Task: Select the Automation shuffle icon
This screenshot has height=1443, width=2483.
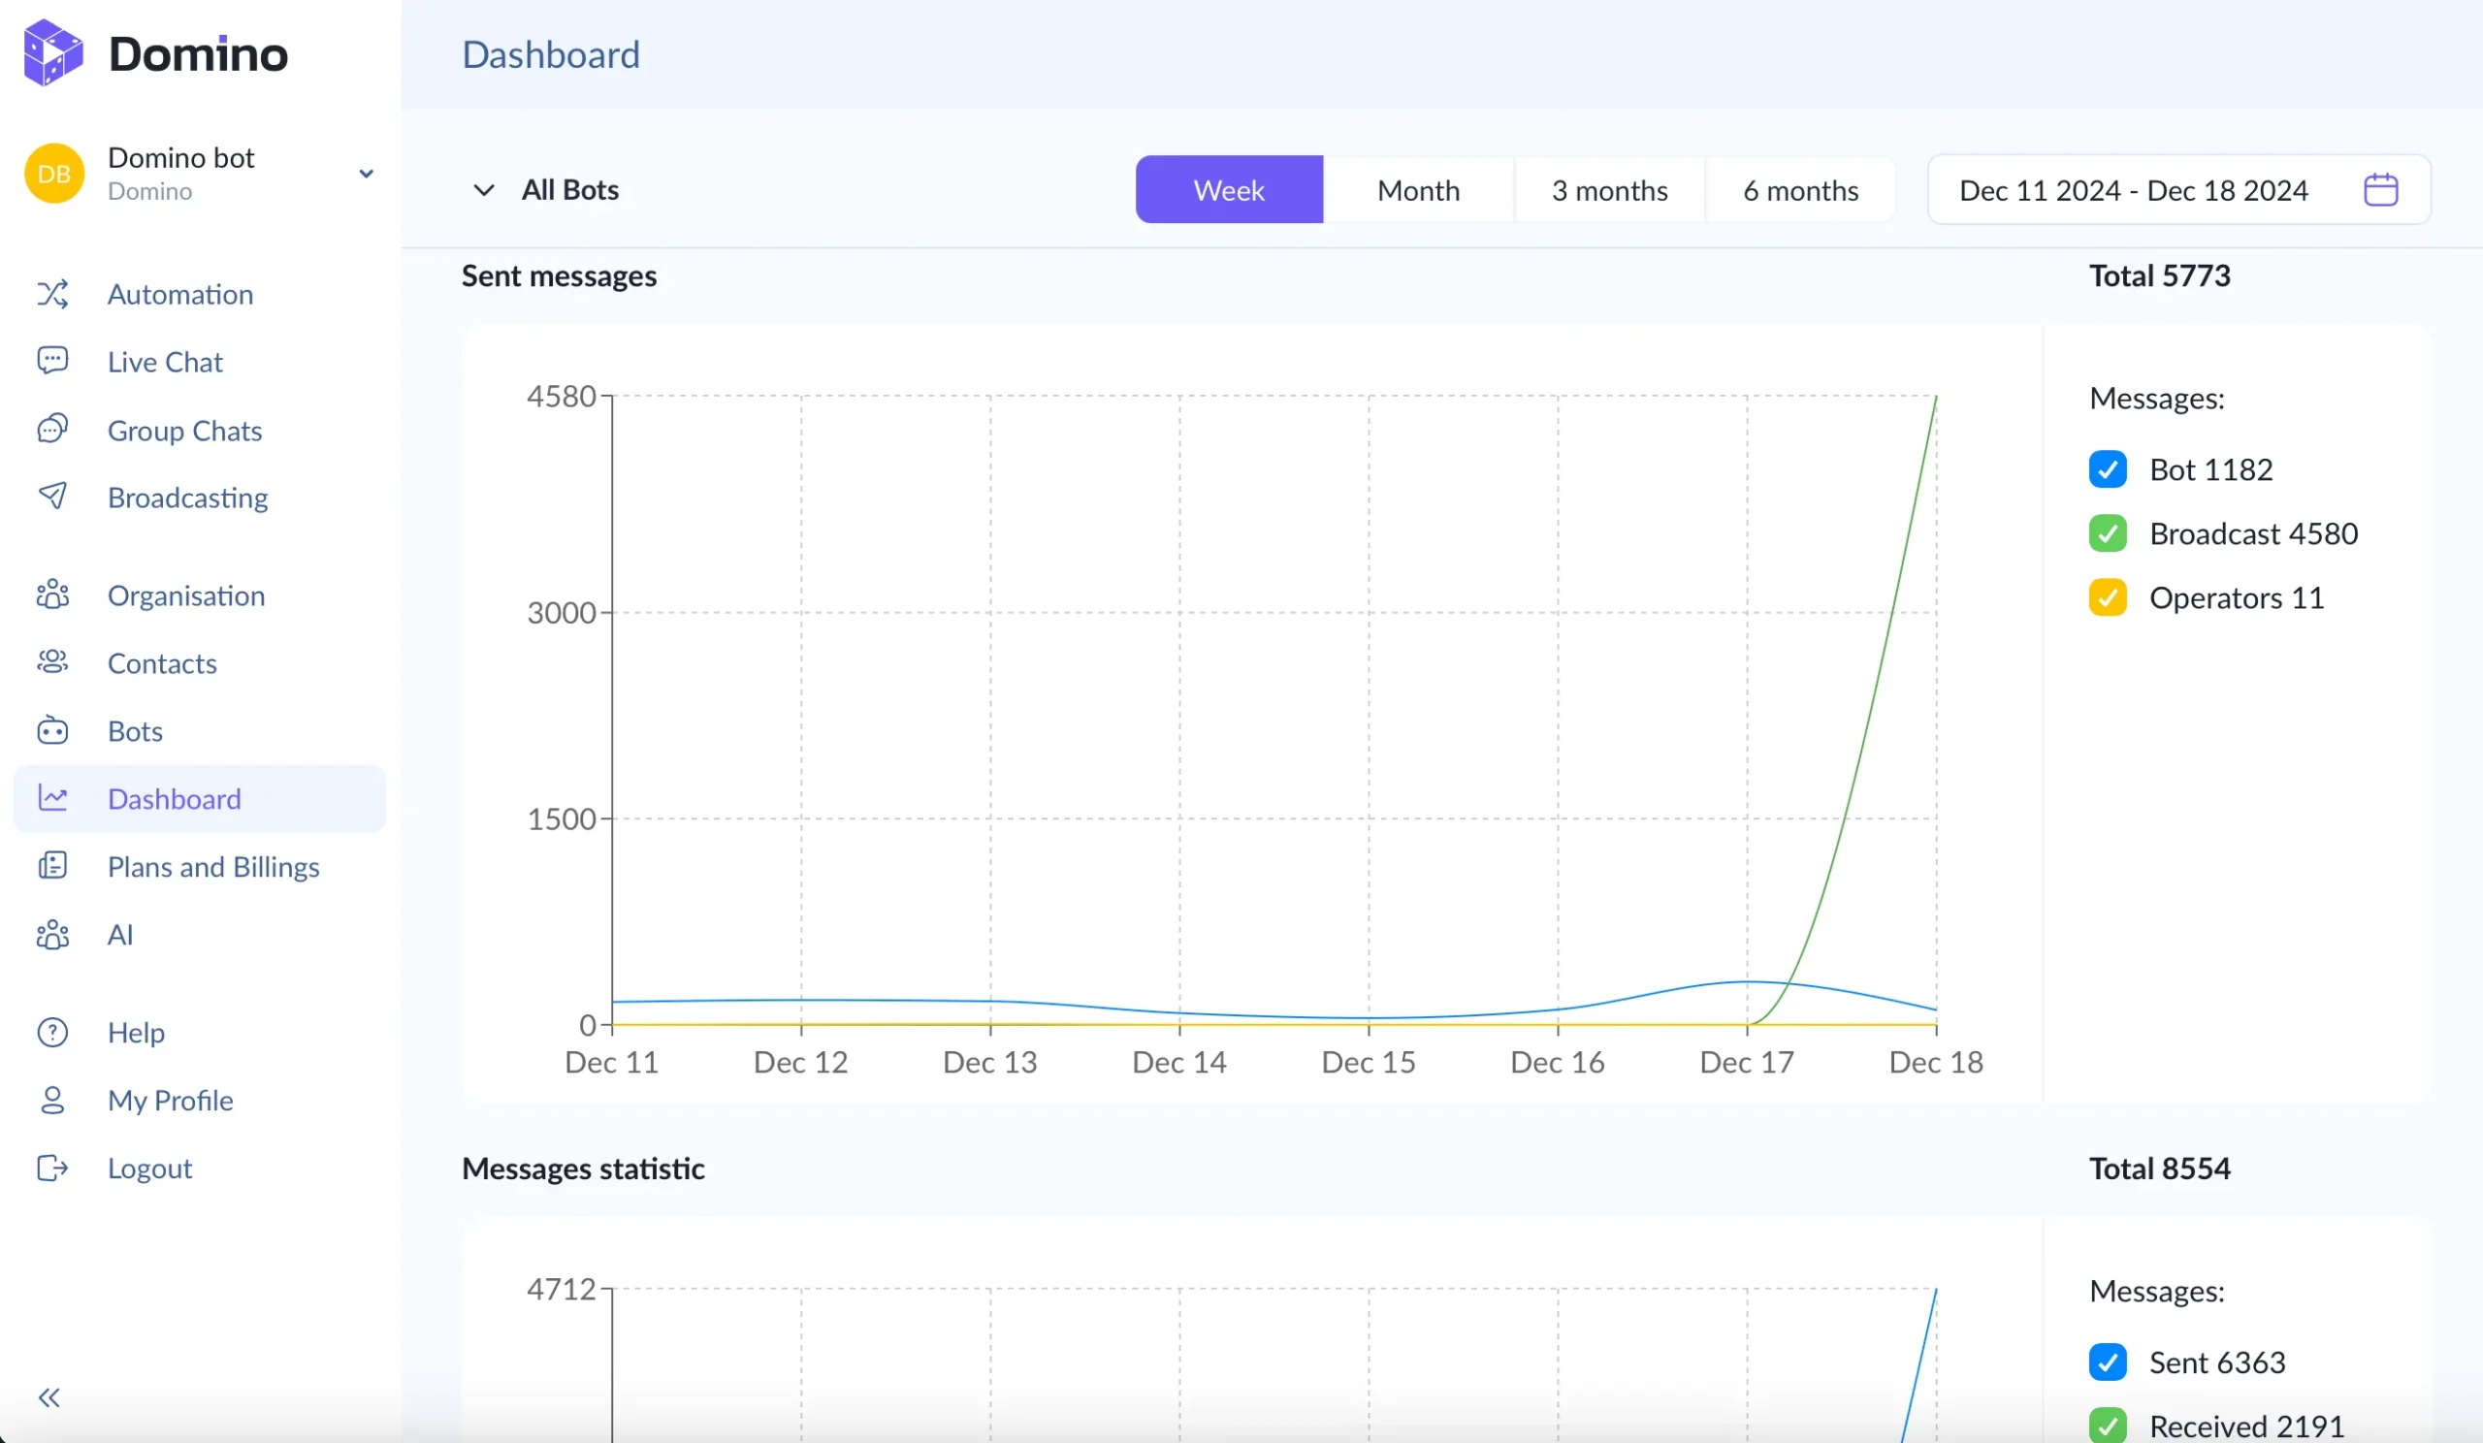Action: click(52, 294)
